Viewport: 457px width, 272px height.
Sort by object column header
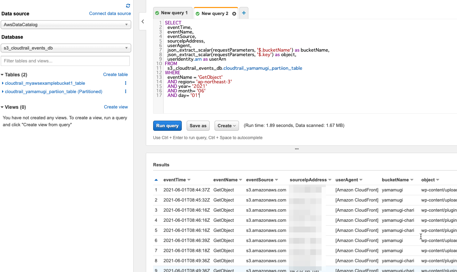(x=430, y=180)
